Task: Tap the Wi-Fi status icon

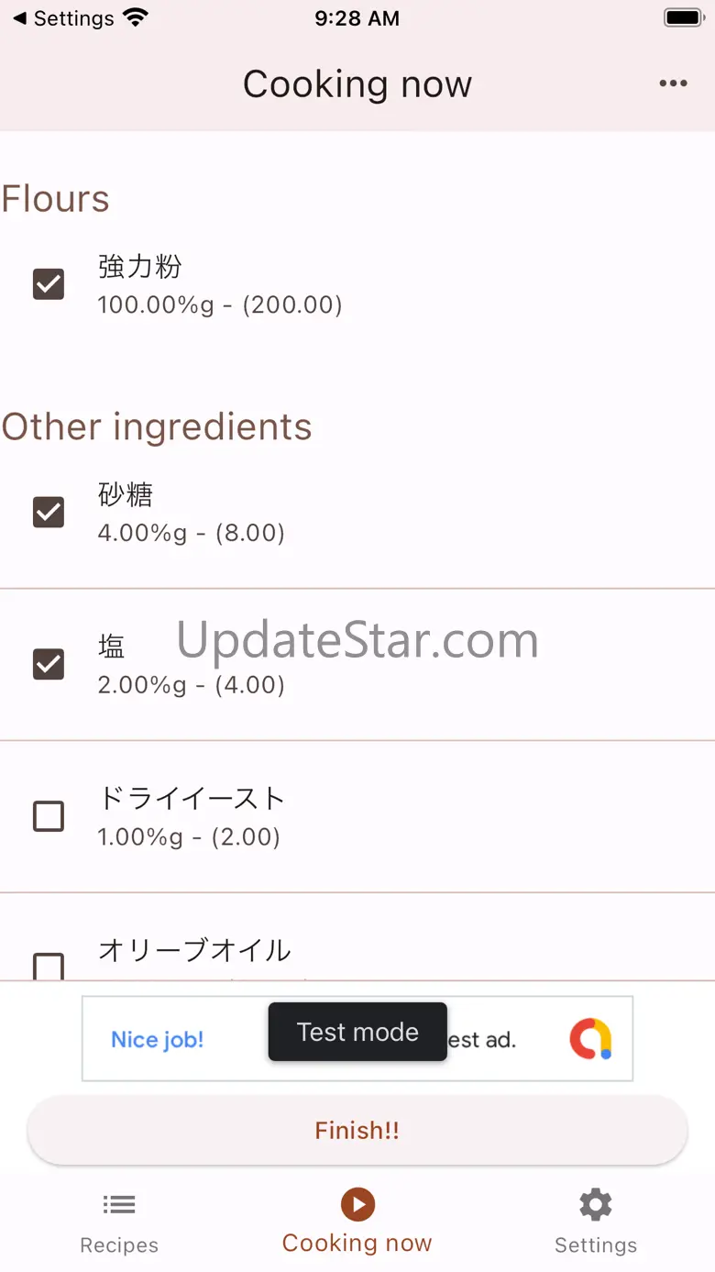Action: [x=136, y=18]
